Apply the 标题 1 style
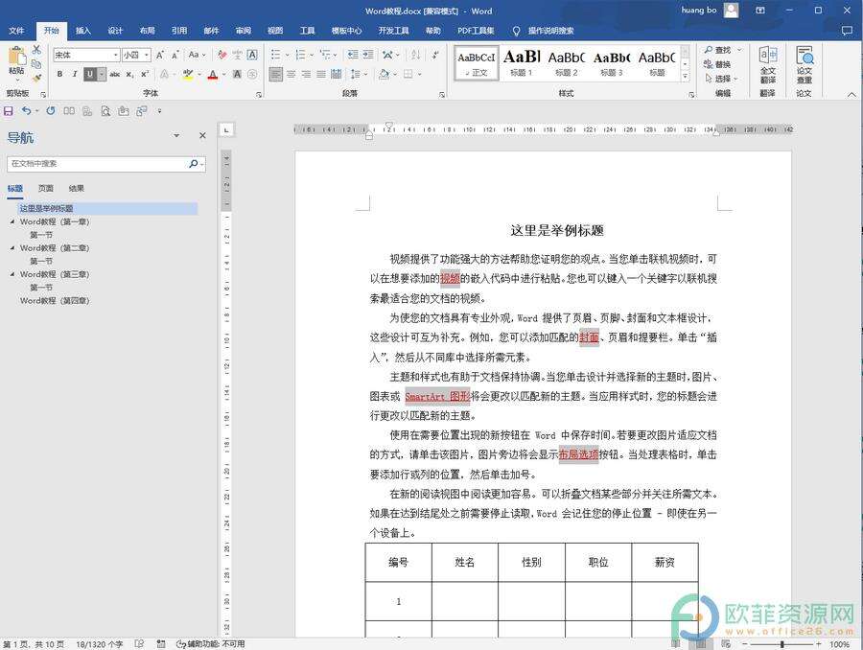Viewport: 863px width, 650px height. click(522, 63)
